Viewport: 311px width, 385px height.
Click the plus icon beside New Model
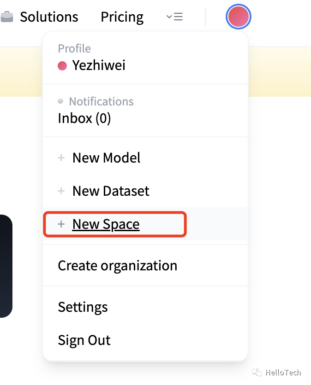click(x=61, y=158)
